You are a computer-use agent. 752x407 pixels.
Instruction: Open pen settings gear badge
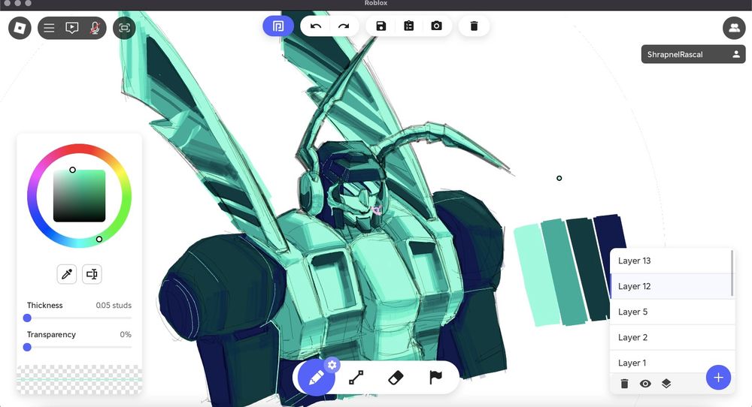click(x=332, y=366)
